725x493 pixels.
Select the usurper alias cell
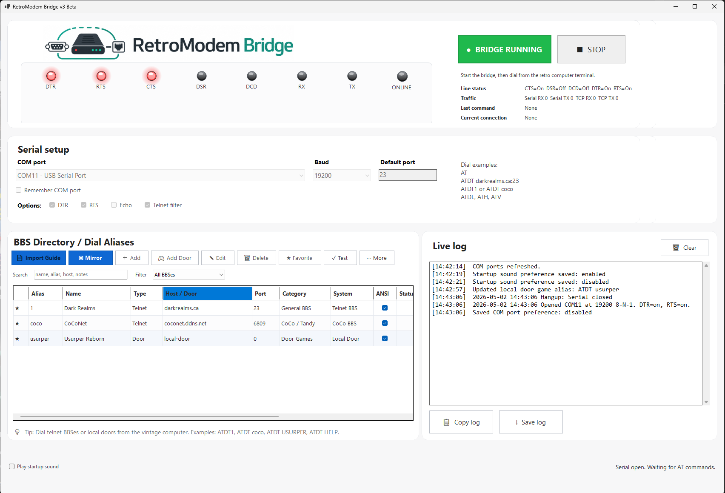point(46,339)
